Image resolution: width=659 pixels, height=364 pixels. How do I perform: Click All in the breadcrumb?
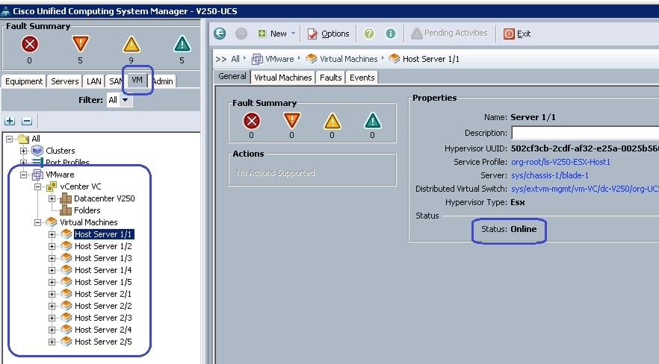click(235, 59)
